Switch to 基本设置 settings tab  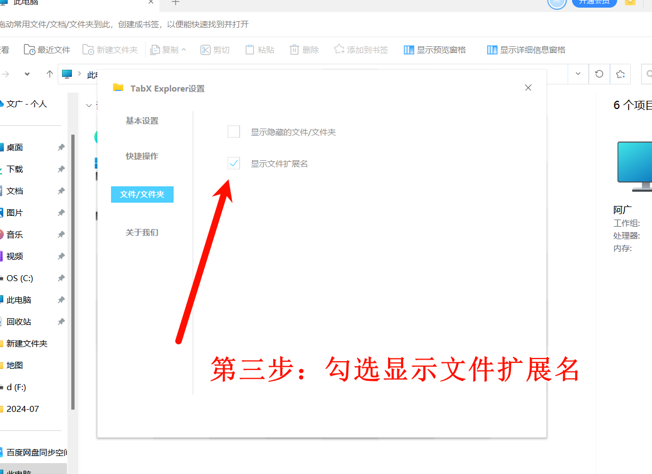point(142,121)
